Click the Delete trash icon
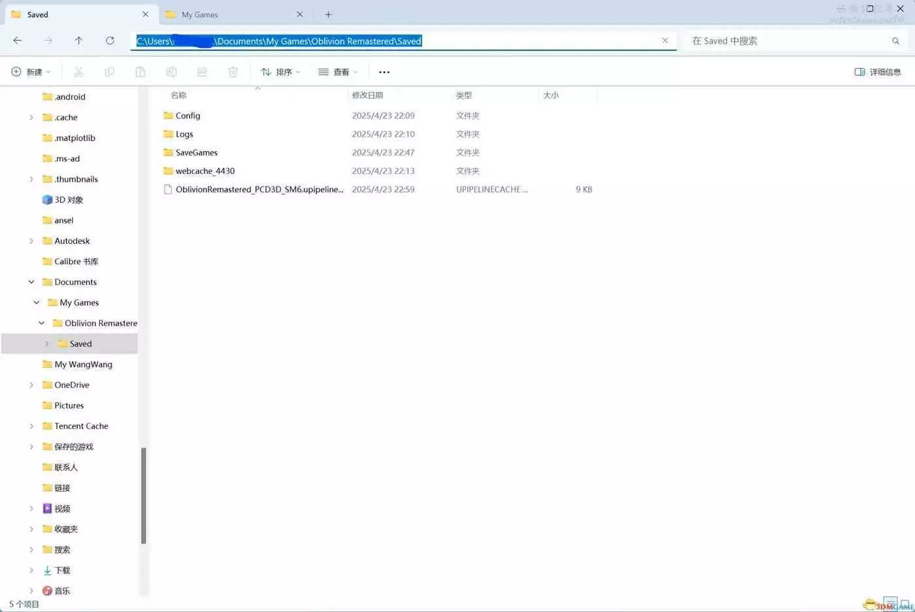Screen dimensions: 915x612 [x=233, y=72]
